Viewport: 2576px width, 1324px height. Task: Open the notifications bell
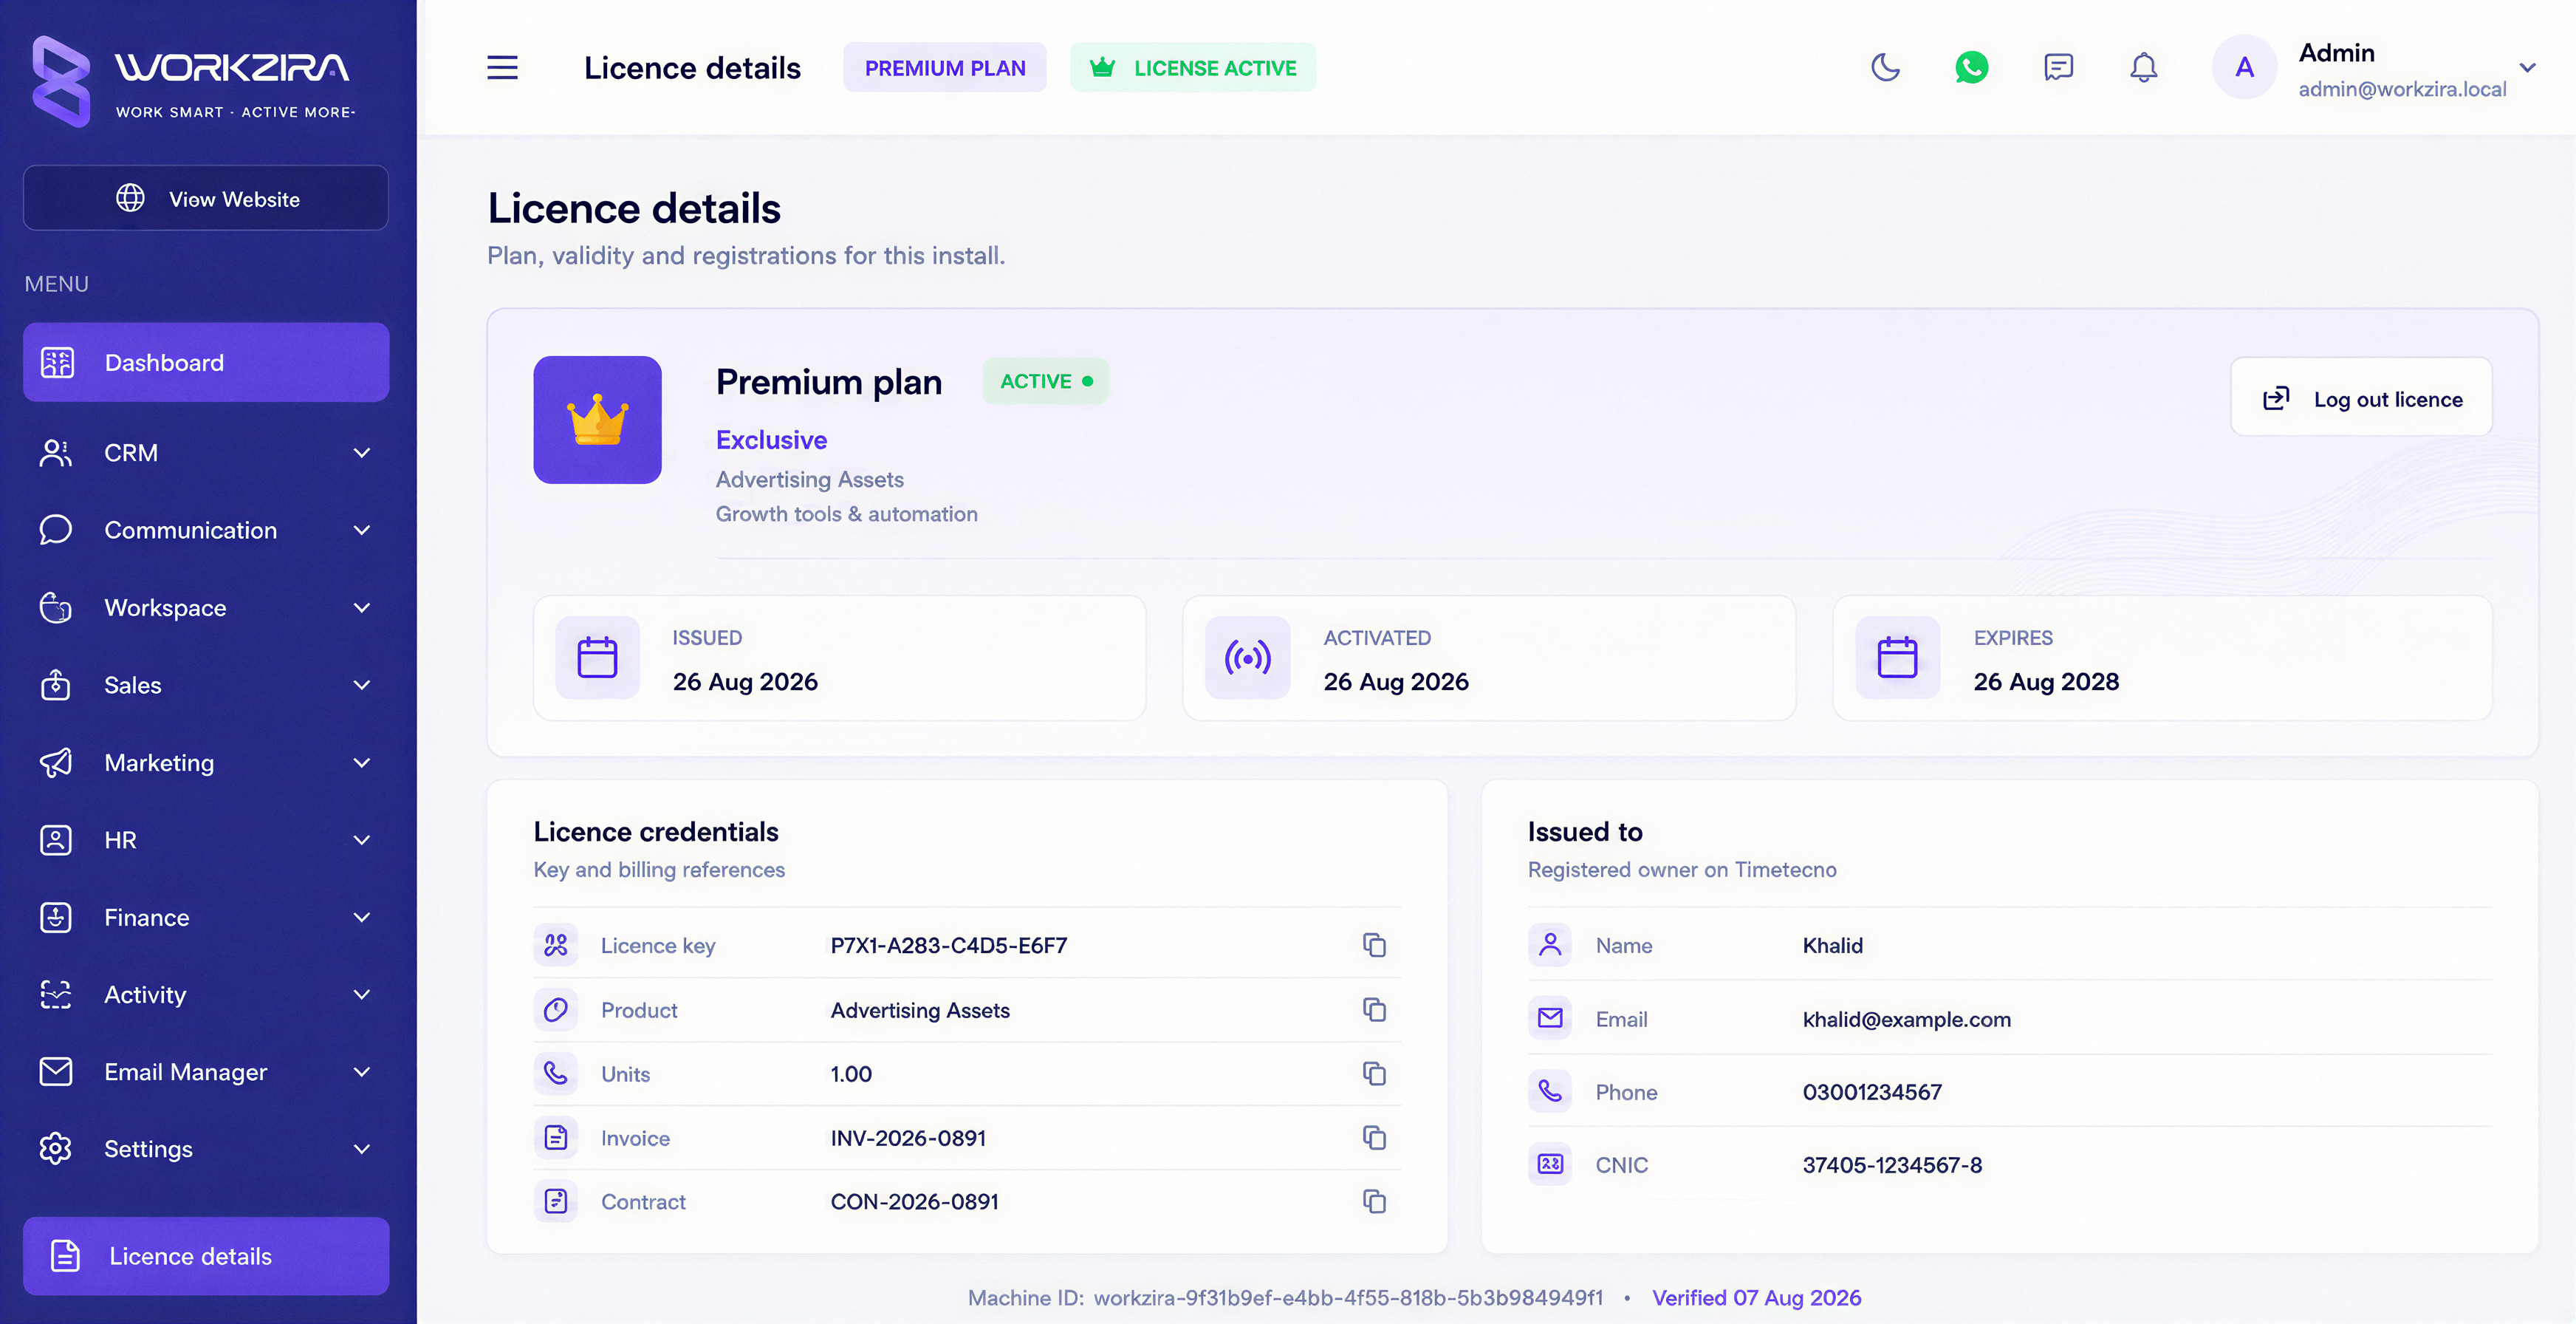tap(2143, 67)
